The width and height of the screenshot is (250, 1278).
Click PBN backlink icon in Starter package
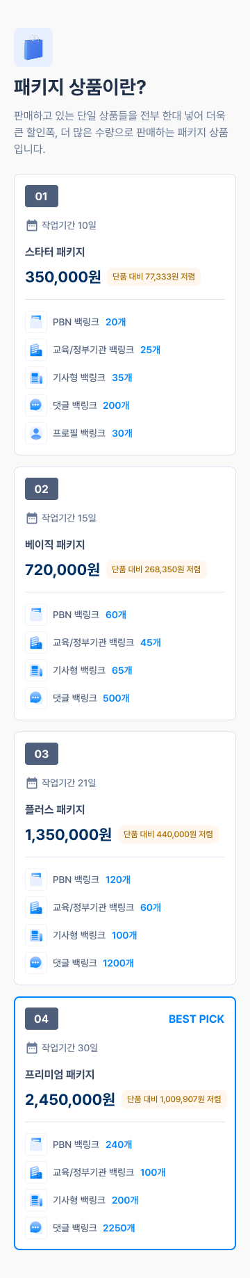36,322
